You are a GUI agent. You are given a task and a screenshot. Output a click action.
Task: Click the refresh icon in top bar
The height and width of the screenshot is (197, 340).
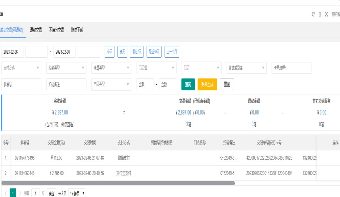[x=313, y=14]
